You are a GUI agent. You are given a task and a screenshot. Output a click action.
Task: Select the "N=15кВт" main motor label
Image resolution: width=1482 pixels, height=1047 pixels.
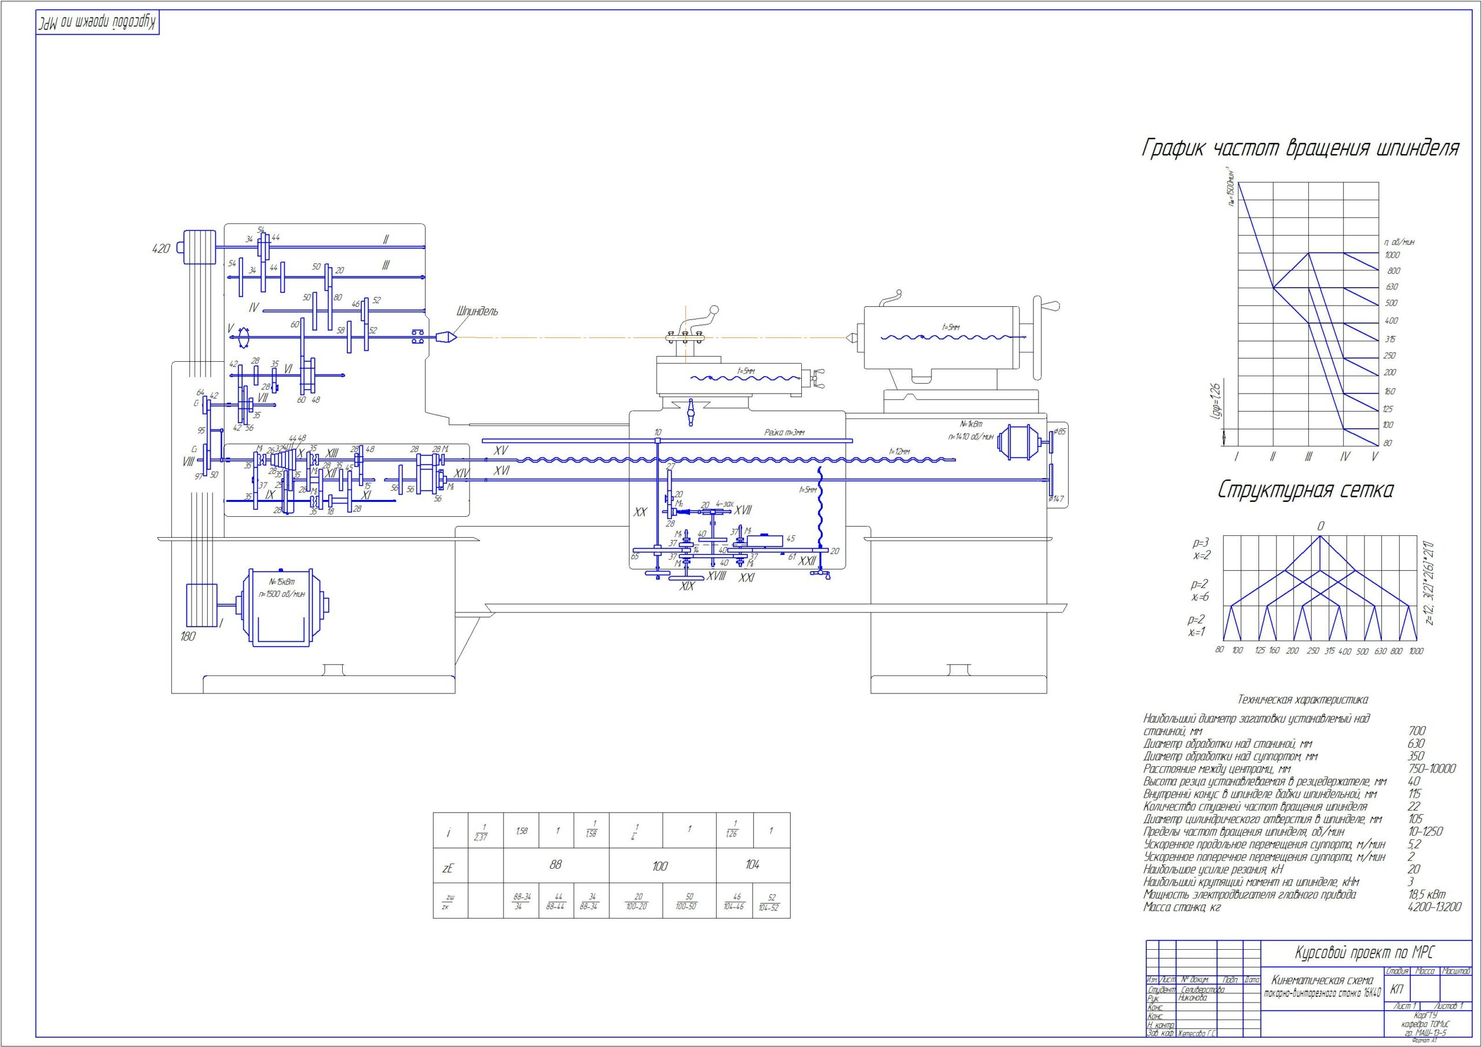pos(281,582)
